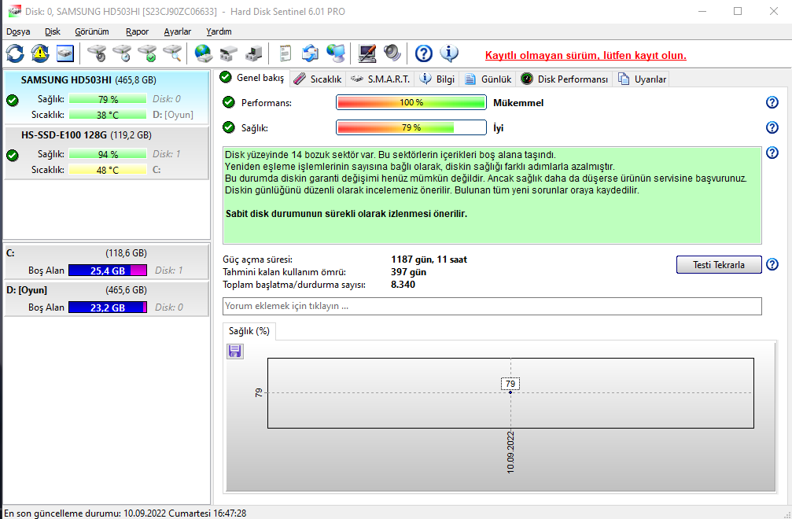This screenshot has width=792, height=519.
Task: Click SAMSUNG disk Sıcaklık 38 °C bar
Action: (108, 115)
